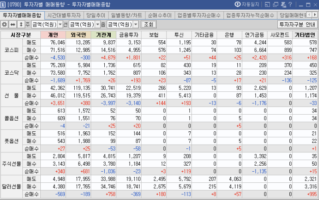Image resolution: width=319 pixels, height=200 pixels.
Task: Open the 자동일지 auto journal icon
Action: pyautogui.click(x=237, y=4)
